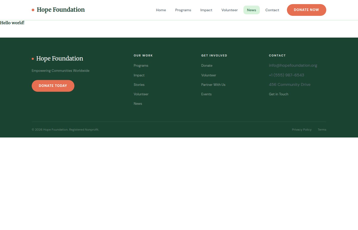Click the footer Hope Foundation logo
Screen dimensions: 358x230
58,59
